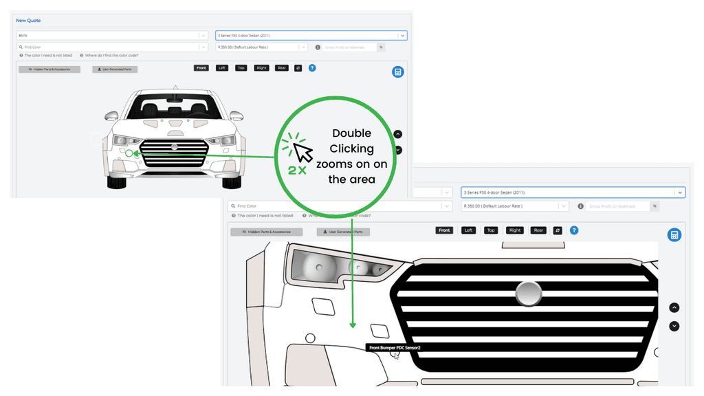
Task: Click the refresh view icon beside Rear in the zoomed-in view
Action: coord(557,230)
